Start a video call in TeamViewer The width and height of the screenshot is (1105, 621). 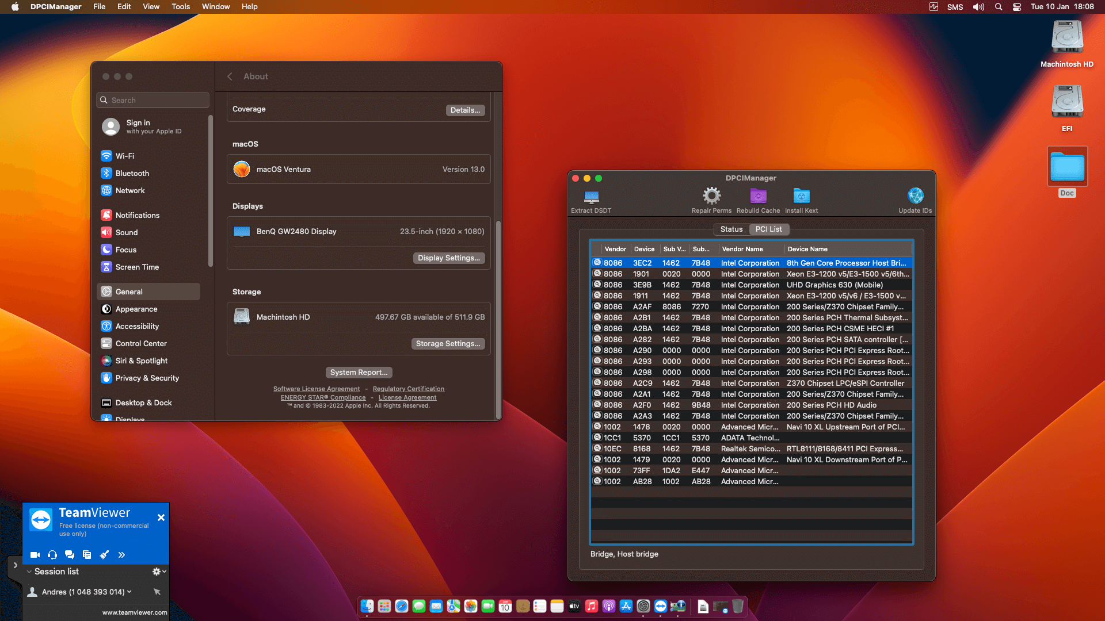pos(35,555)
